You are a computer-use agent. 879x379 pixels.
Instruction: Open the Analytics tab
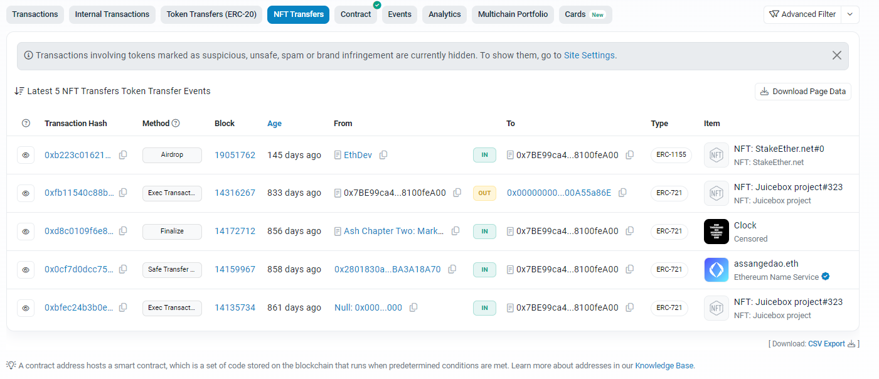(x=445, y=14)
